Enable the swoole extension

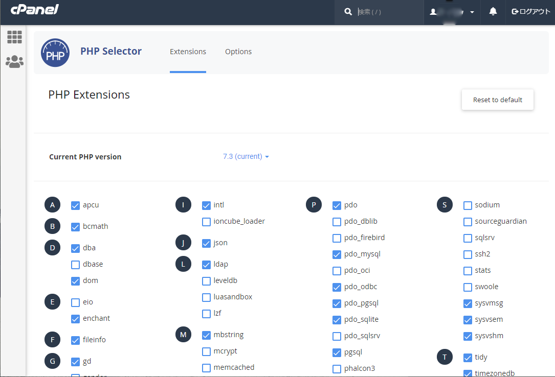click(x=468, y=287)
